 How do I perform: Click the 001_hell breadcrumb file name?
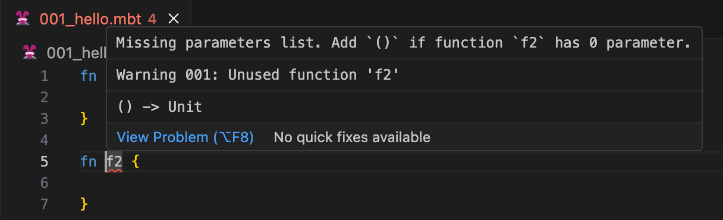pyautogui.click(x=76, y=53)
